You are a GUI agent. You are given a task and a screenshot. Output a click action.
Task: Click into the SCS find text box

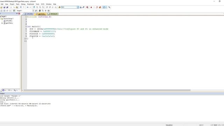[69, 7]
